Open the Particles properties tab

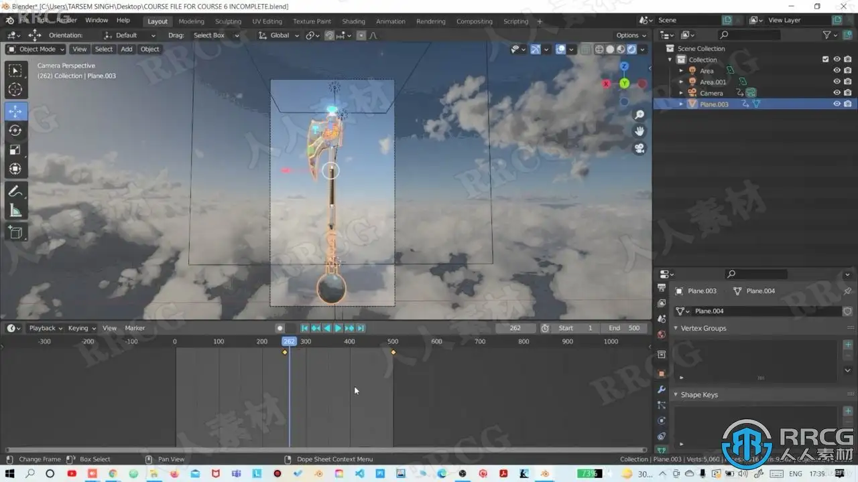[662, 405]
